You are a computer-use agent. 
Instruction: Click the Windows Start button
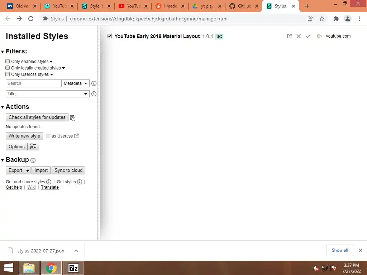[x=9, y=268]
